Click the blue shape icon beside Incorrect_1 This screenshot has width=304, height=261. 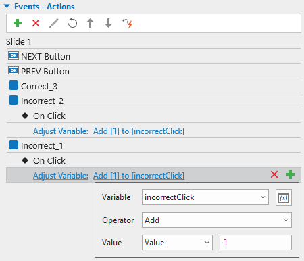click(x=14, y=145)
